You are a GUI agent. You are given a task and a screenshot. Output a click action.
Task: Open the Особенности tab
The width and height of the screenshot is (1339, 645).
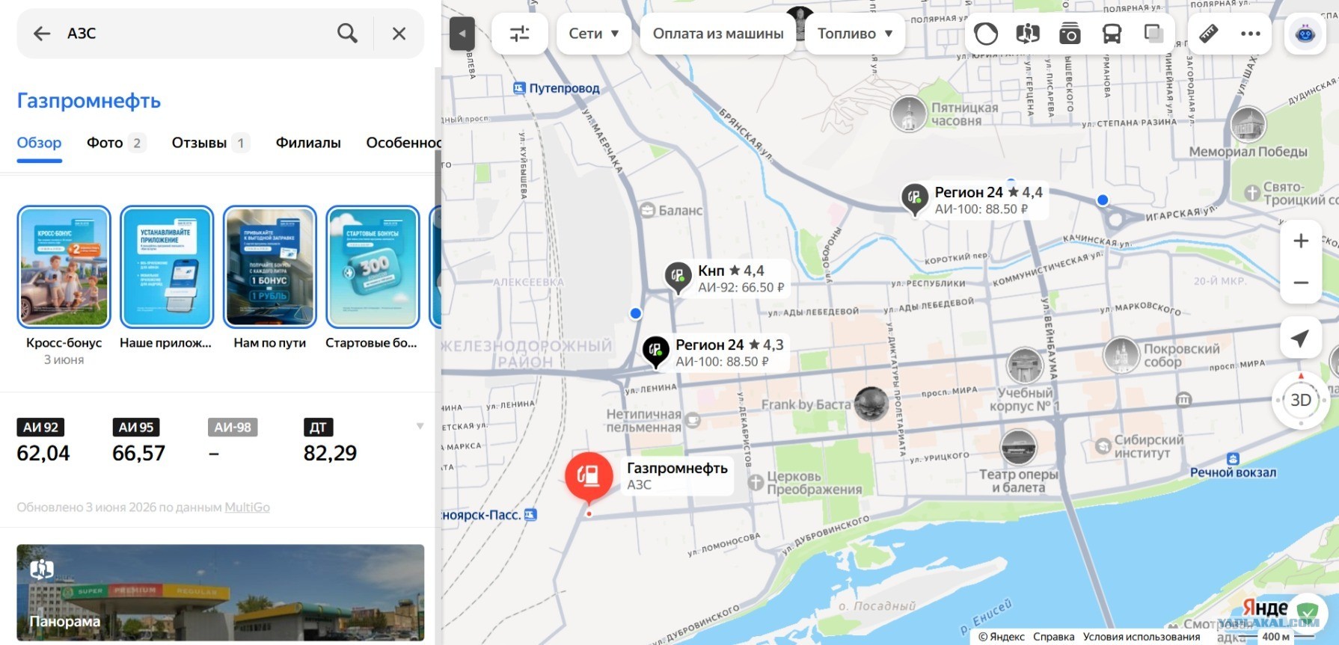coord(403,143)
